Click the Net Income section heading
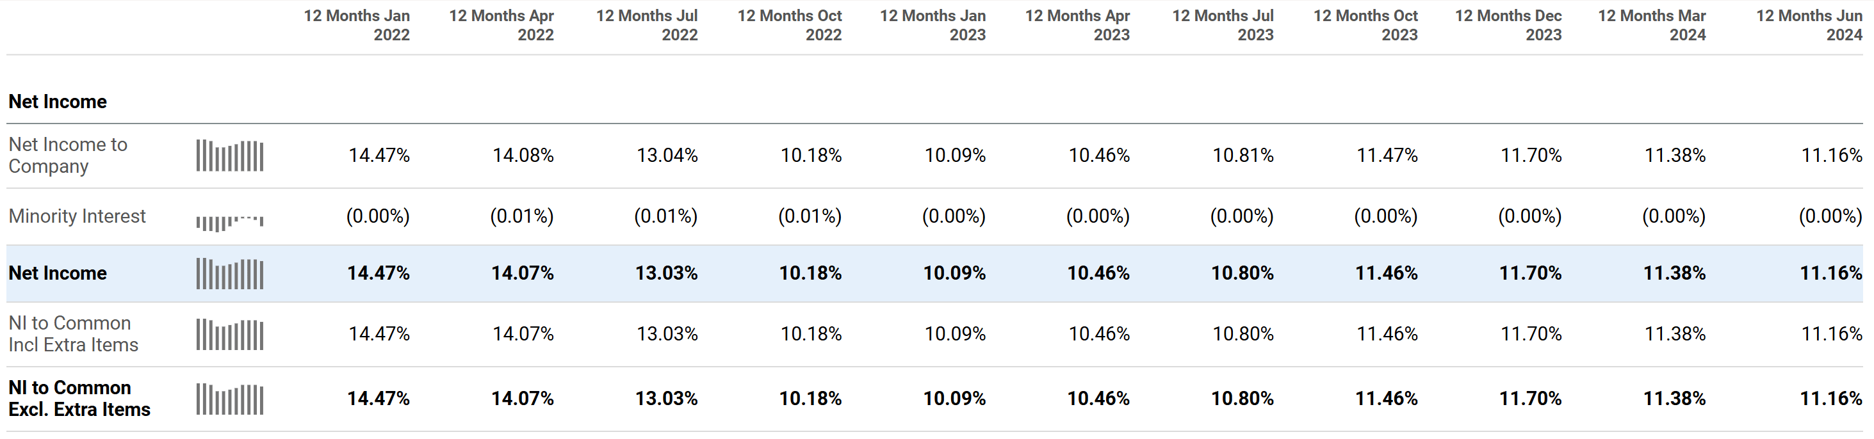 58,102
